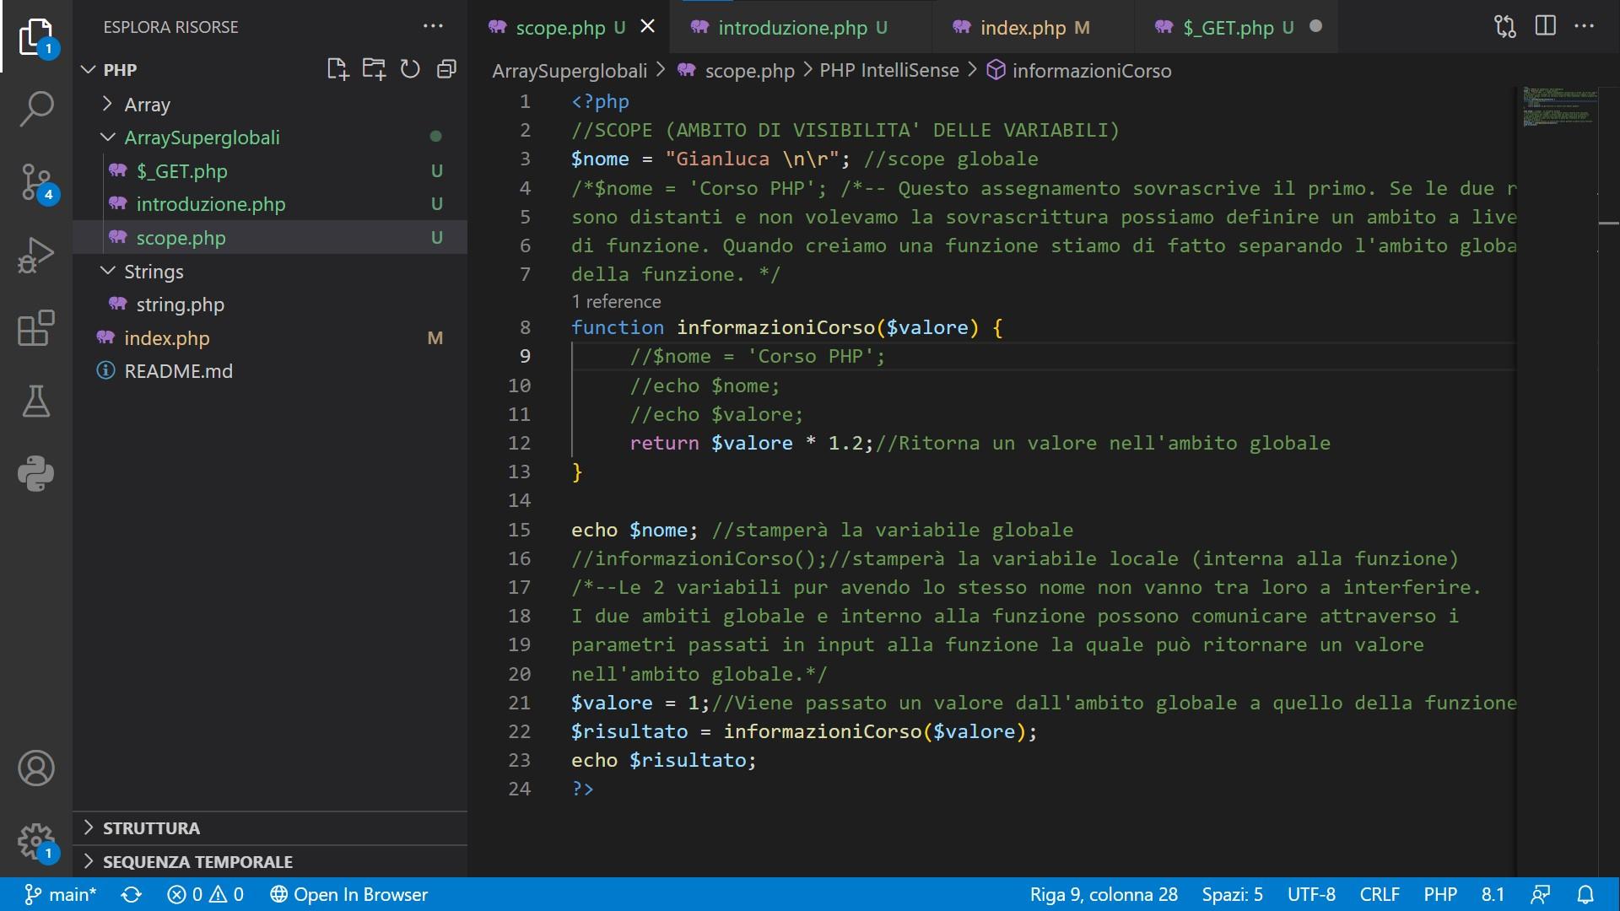Split the editor to the right

tap(1546, 26)
